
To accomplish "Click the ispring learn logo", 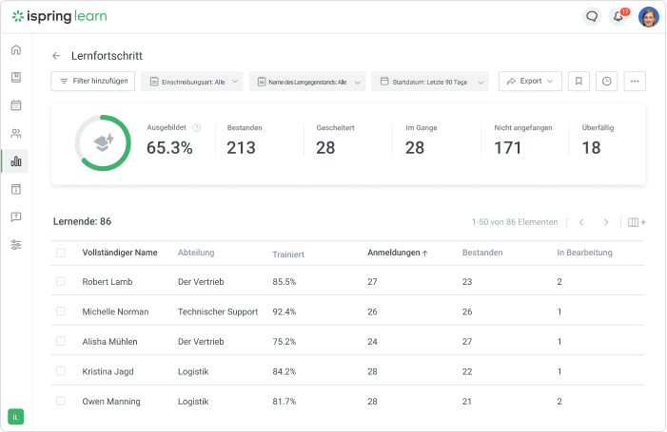I will (60, 16).
